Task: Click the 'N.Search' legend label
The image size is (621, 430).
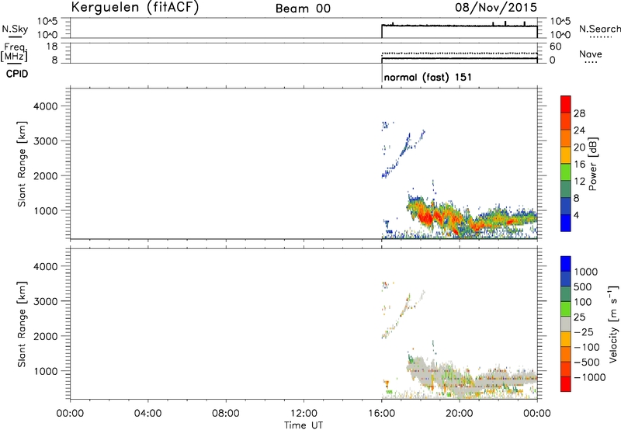Action: (600, 29)
